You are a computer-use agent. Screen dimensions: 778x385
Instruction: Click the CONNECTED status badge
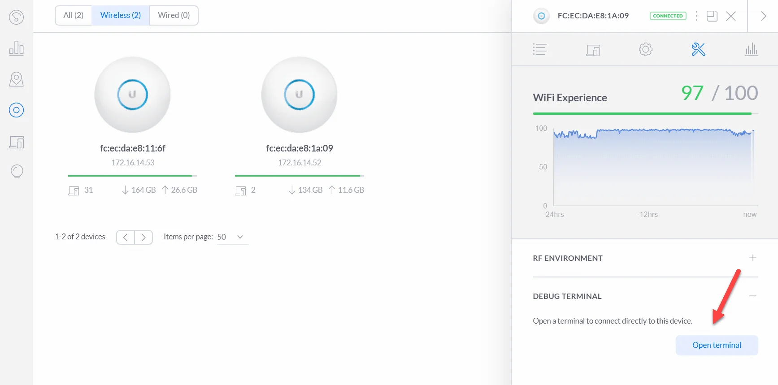tap(668, 16)
